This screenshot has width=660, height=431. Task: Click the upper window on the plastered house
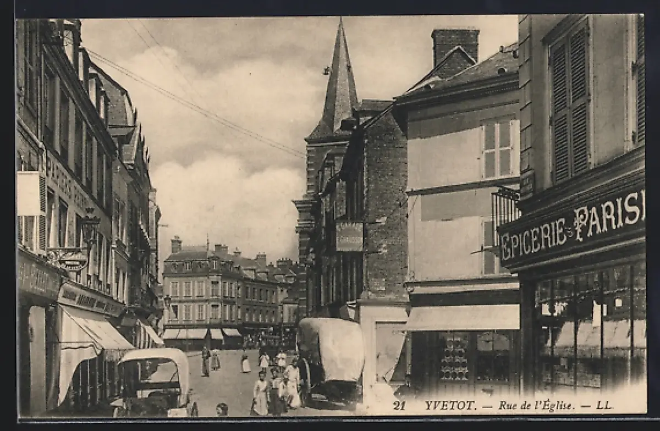point(497,148)
